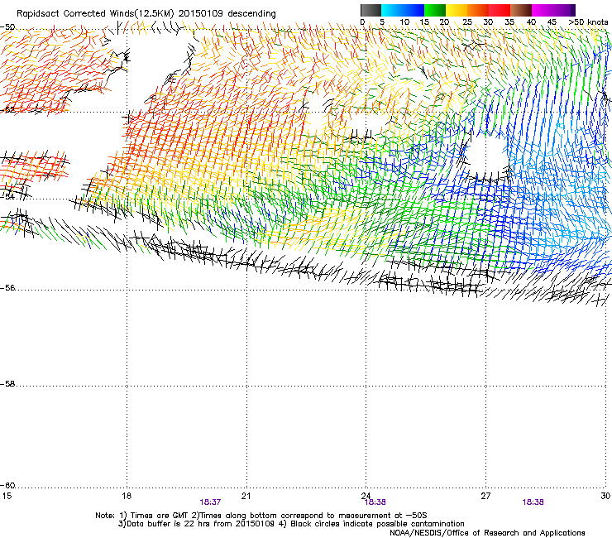Click the -50 latitude axis label

point(7,27)
